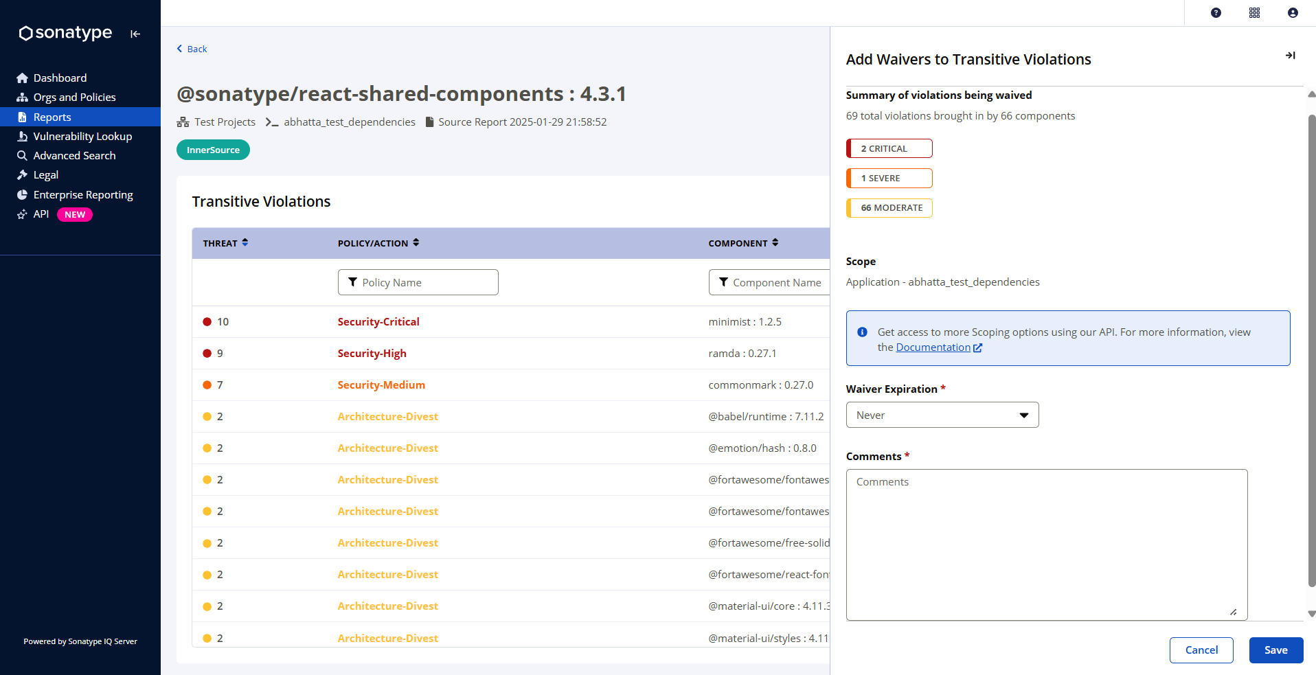Click Architecture-Divest for @babel/runtime
Screen dimensions: 1316x675
pos(387,417)
